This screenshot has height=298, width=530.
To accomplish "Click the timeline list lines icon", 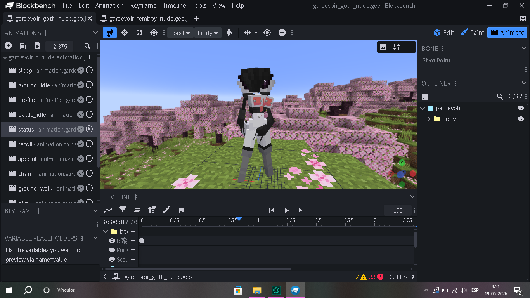I will point(137,210).
